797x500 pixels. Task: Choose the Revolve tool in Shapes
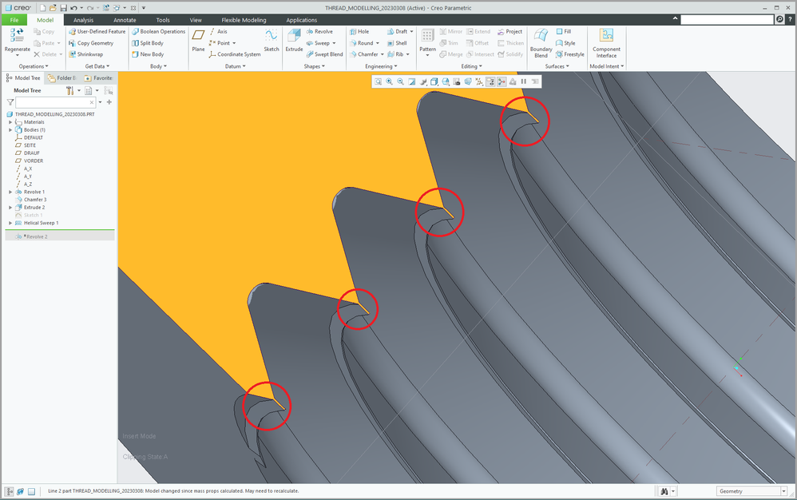(319, 32)
